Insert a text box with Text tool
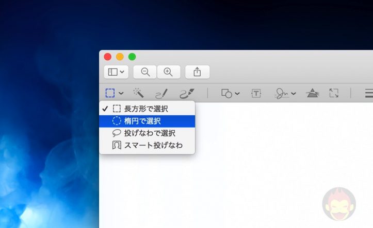The width and height of the screenshot is (373, 228). point(256,94)
